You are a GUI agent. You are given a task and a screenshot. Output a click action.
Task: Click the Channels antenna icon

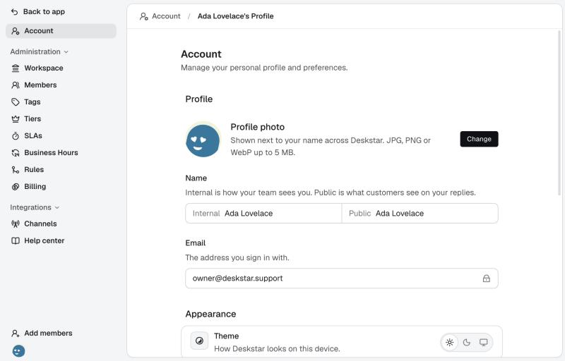coord(15,224)
